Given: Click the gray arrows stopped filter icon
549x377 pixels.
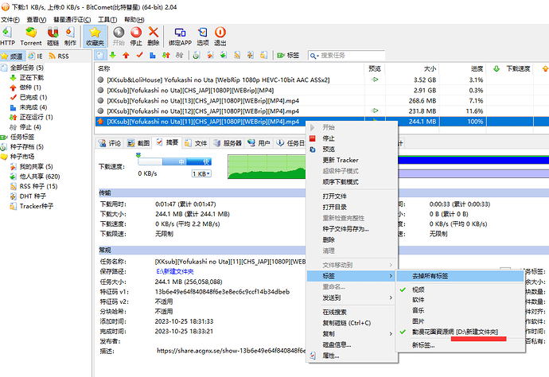Looking at the screenshot, I should tap(179, 56).
